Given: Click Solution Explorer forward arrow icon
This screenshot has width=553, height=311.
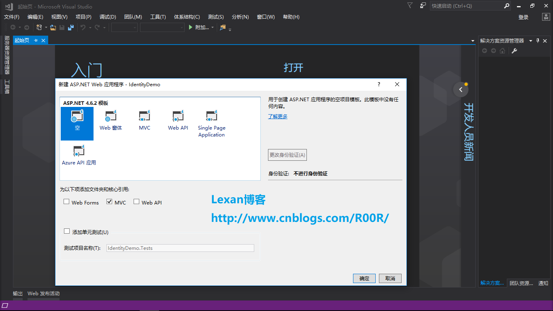Looking at the screenshot, I should click(x=493, y=51).
